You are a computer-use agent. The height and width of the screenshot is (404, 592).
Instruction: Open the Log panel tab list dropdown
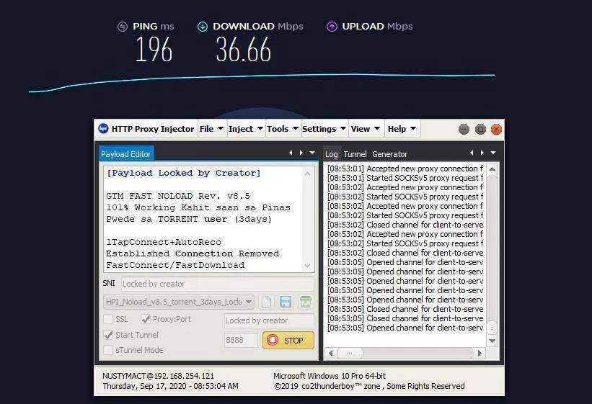493,153
